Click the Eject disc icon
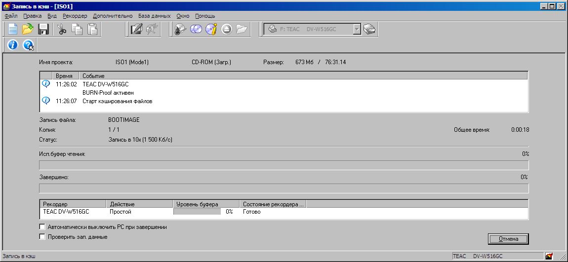This screenshot has width=568, height=262. 226,29
